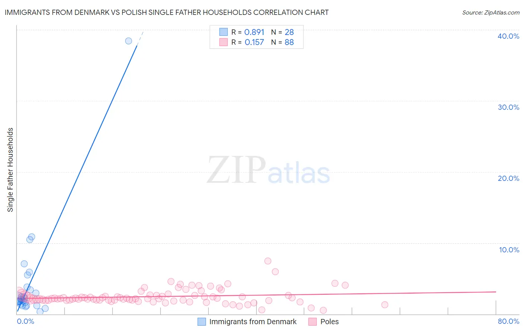Image resolution: width=524 pixels, height=332 pixels.
Task: Click the 80.0% x-axis label
Action: tap(508, 321)
